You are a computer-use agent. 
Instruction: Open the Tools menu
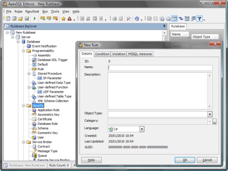[55, 12]
